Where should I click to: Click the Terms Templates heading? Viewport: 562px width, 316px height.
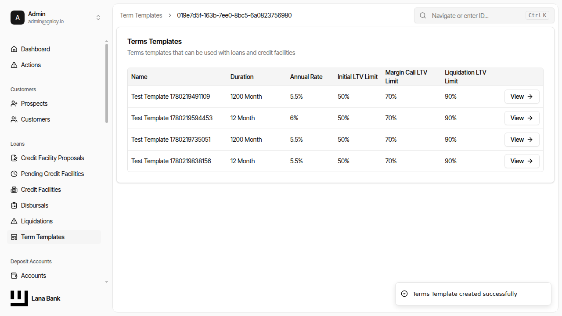pyautogui.click(x=155, y=41)
